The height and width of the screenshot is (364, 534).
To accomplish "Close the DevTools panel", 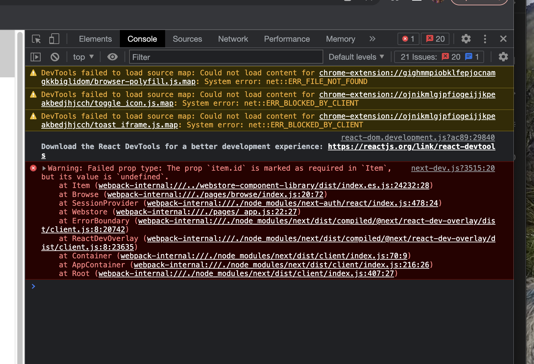I will tap(503, 39).
